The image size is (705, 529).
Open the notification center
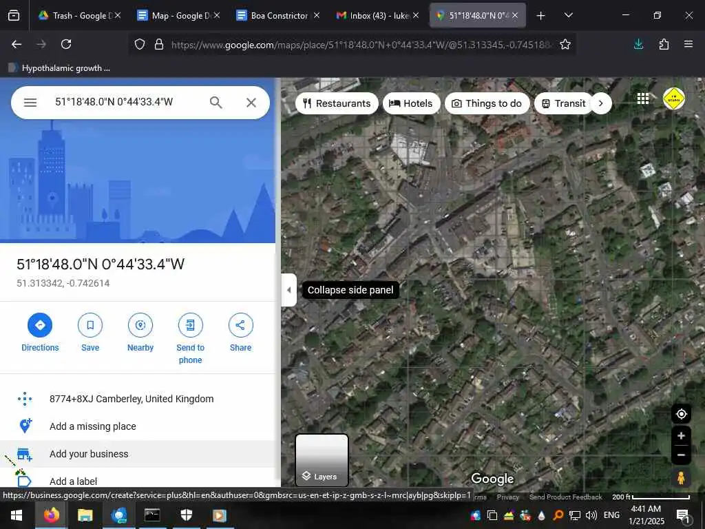tap(683, 515)
